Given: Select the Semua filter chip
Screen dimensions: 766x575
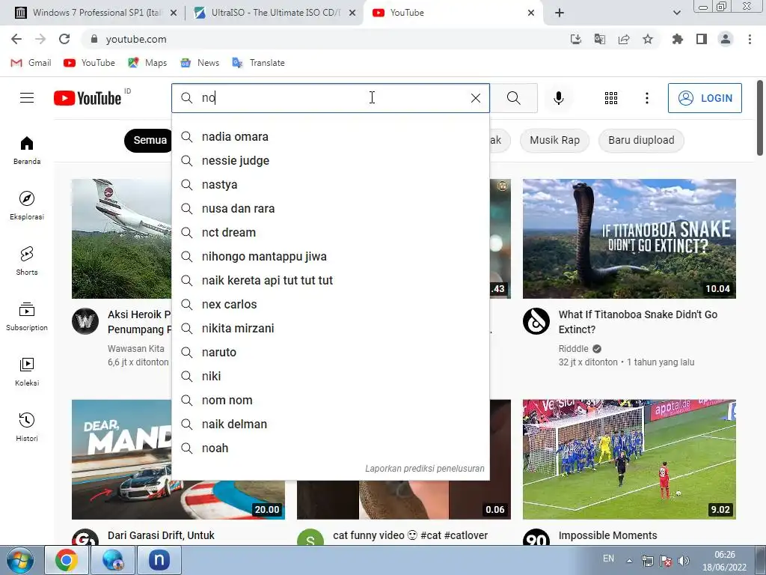Looking at the screenshot, I should click(x=149, y=140).
